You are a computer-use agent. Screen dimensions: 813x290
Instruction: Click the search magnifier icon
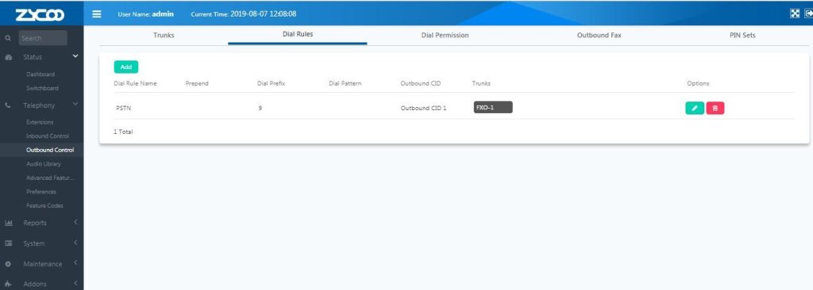[x=8, y=38]
